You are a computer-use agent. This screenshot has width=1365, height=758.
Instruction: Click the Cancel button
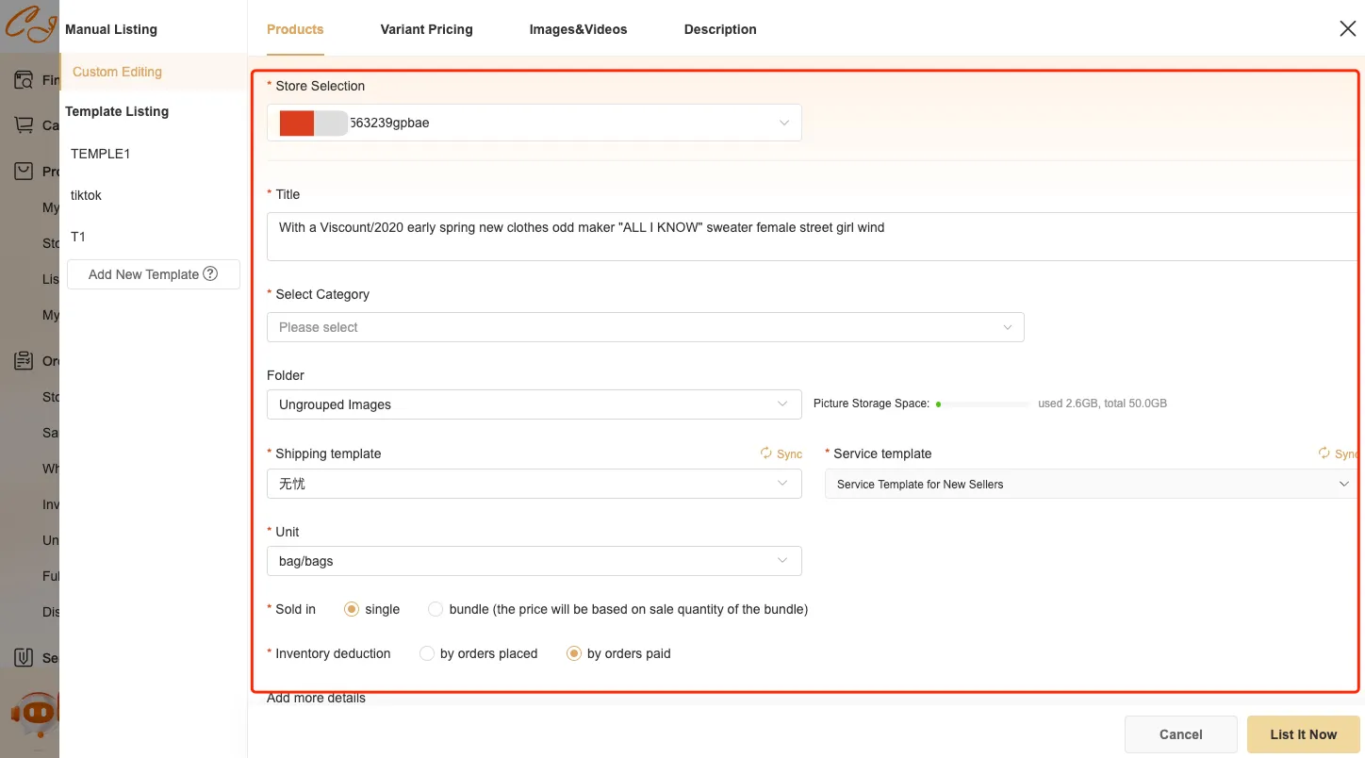point(1180,734)
